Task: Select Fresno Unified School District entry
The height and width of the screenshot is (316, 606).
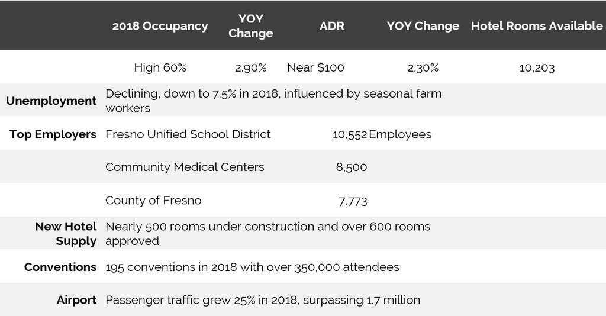Action: (x=188, y=134)
